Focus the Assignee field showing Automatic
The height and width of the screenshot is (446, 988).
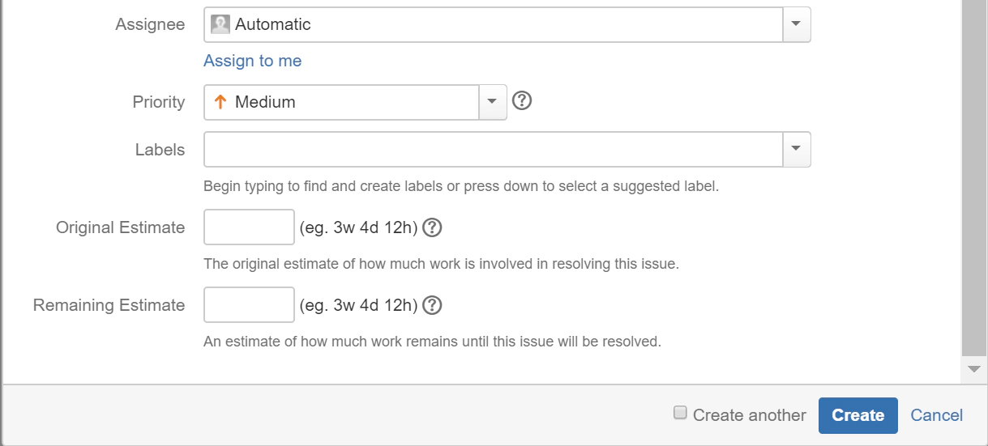(x=494, y=24)
